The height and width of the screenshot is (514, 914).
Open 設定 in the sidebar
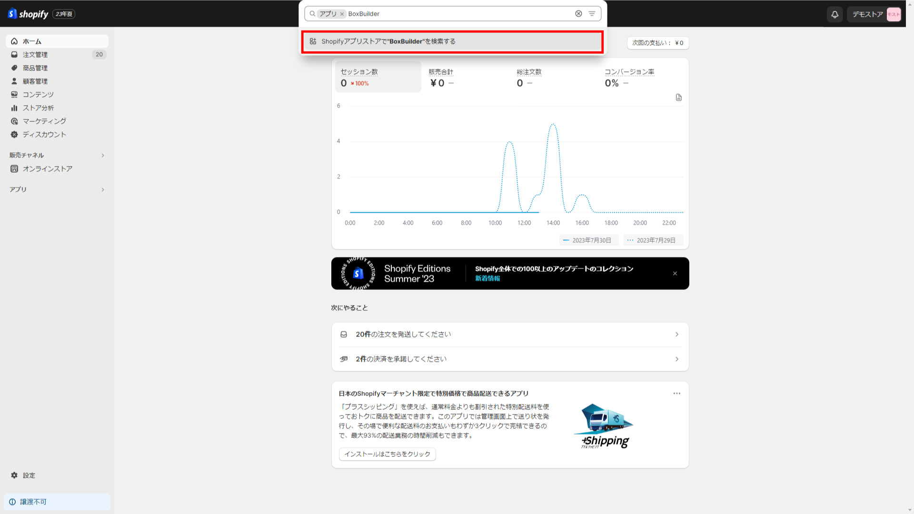tap(29, 475)
